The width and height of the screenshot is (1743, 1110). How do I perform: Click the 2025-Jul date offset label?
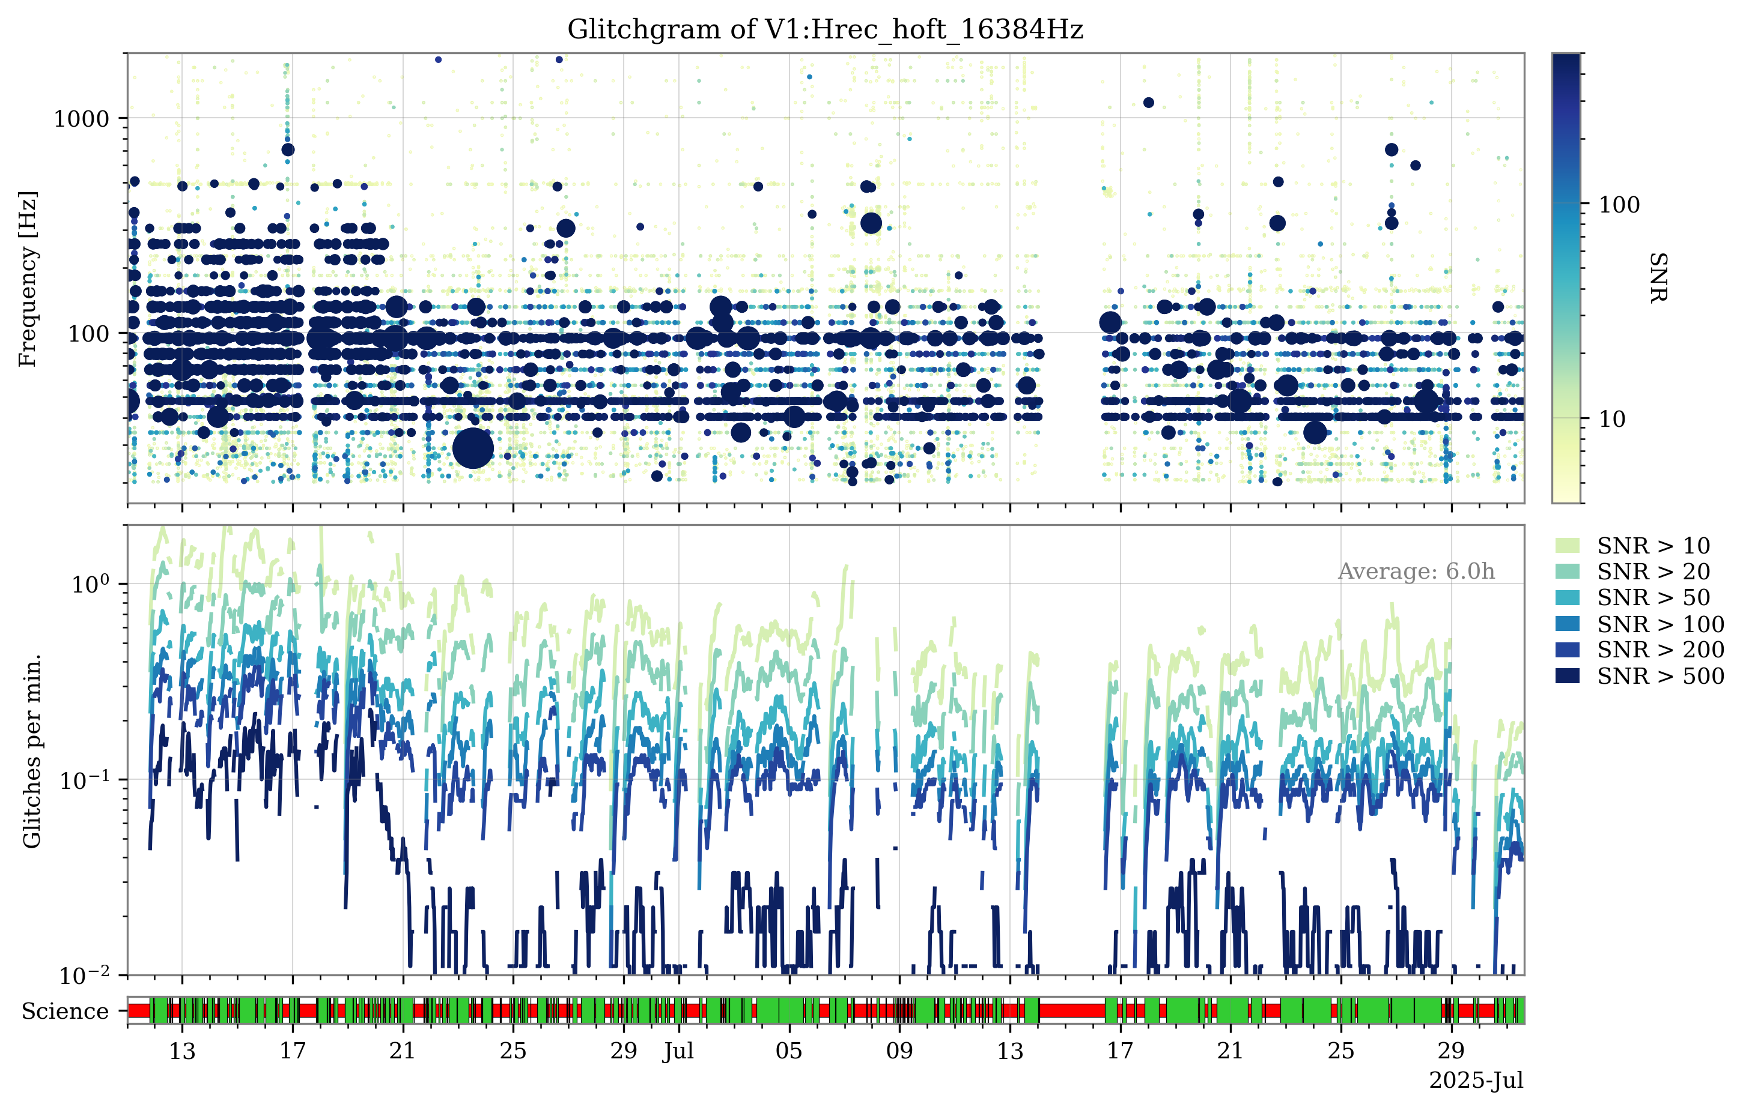point(1477,1081)
